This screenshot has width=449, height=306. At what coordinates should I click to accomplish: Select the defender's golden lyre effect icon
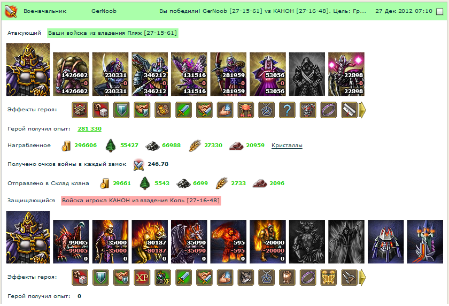(328, 277)
